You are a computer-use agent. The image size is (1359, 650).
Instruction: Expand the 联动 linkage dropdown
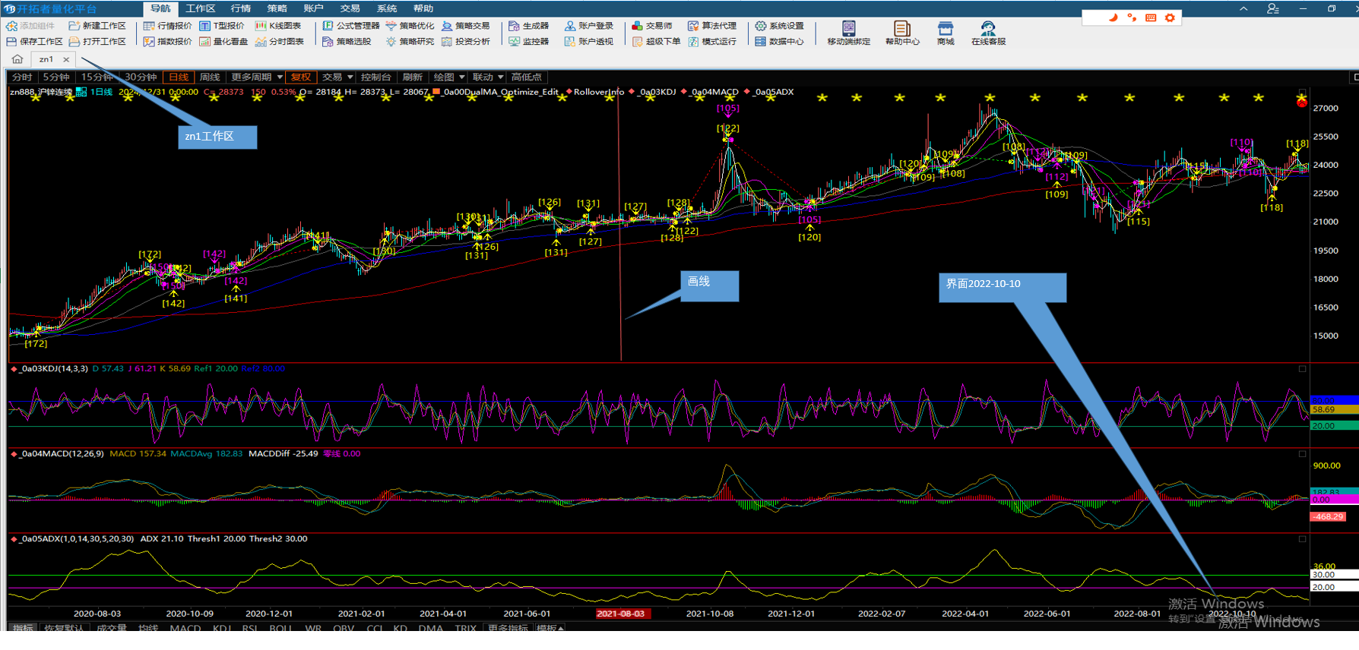[x=488, y=77]
